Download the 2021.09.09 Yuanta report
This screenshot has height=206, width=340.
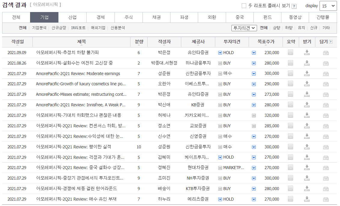pos(307,53)
